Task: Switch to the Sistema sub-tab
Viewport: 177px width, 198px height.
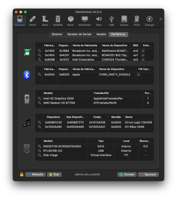Action: click(x=57, y=34)
